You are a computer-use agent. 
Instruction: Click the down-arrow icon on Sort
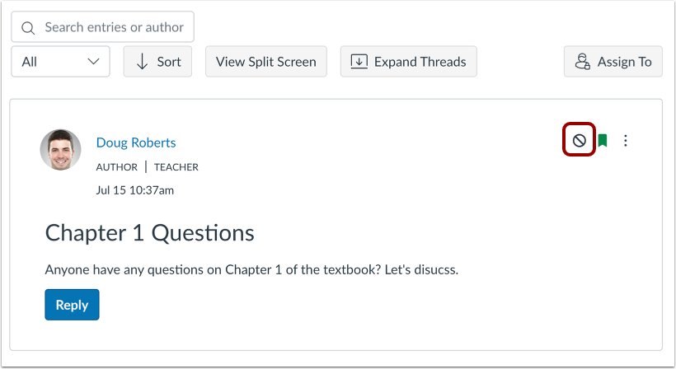(142, 62)
